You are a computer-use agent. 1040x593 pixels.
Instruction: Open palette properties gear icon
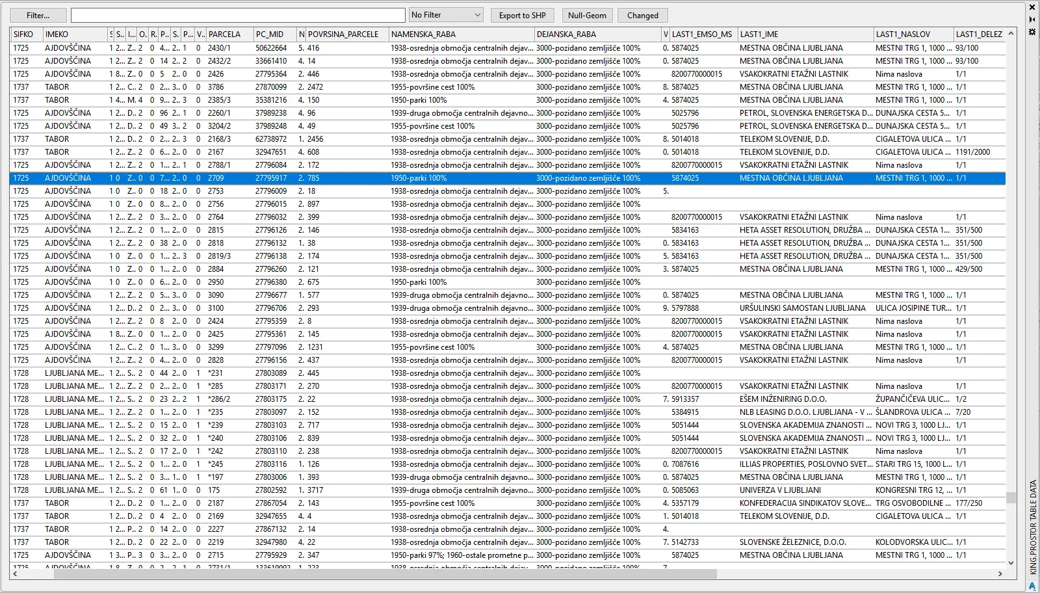[1032, 31]
